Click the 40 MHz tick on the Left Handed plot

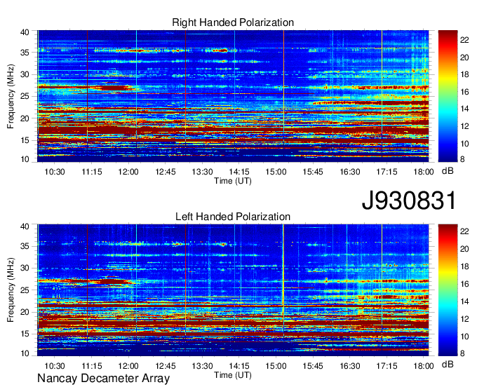point(25,226)
